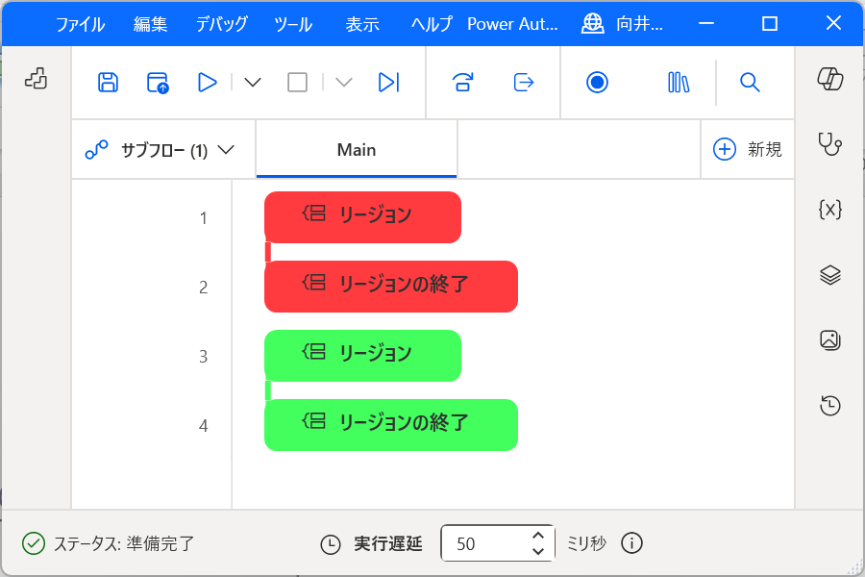
Task: Save the flow with the floppy icon
Action: click(x=108, y=83)
